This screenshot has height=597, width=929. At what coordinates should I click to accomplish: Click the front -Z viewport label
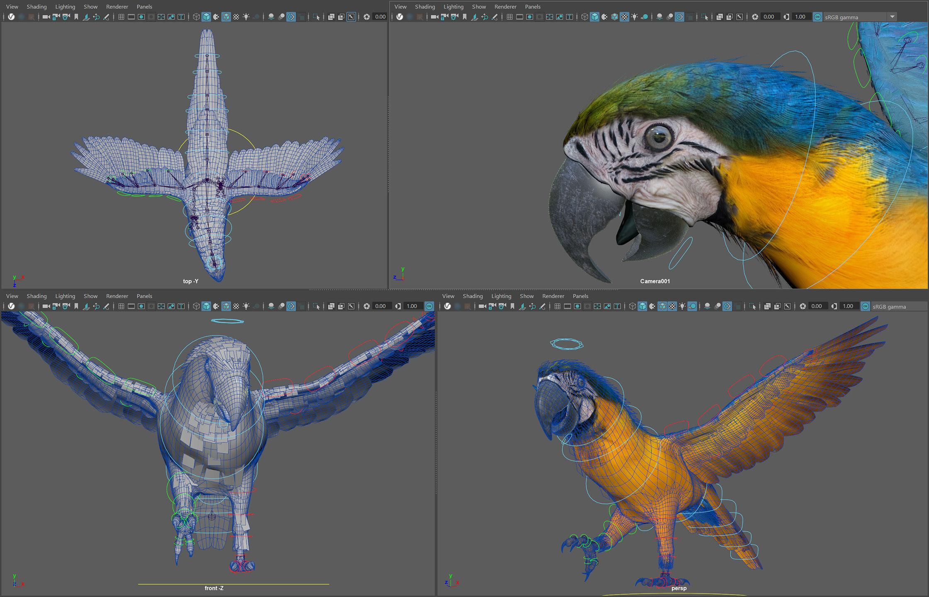(214, 588)
